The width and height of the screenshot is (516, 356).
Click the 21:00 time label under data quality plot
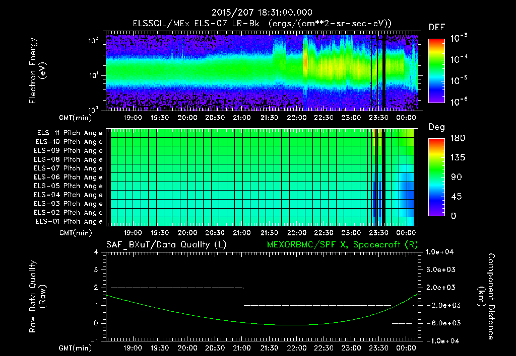tap(242, 348)
